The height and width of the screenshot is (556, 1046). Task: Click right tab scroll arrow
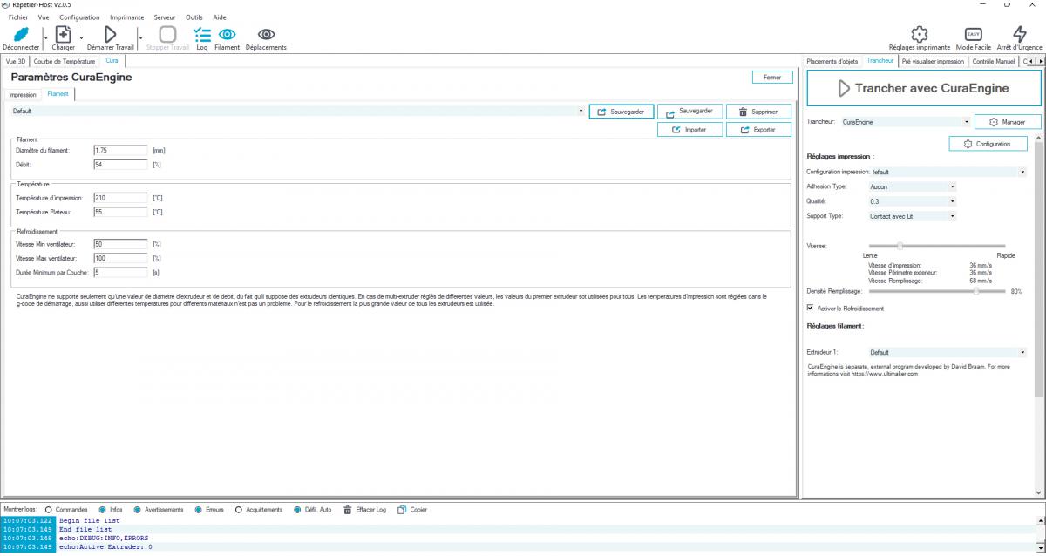(1041, 62)
